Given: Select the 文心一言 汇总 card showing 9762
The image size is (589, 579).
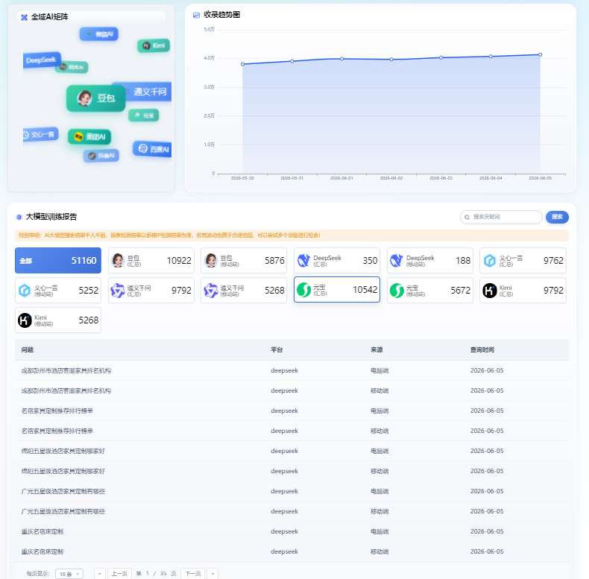Looking at the screenshot, I should 523,261.
